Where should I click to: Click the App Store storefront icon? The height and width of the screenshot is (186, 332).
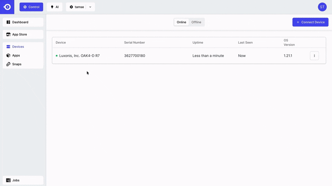pyautogui.click(x=8, y=34)
